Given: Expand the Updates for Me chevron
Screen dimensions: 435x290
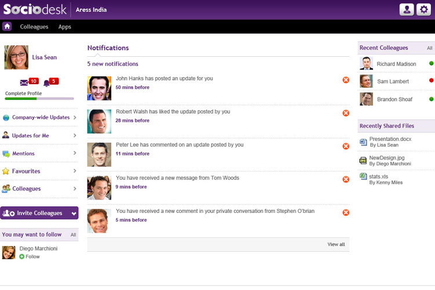Looking at the screenshot, I should pos(75,135).
